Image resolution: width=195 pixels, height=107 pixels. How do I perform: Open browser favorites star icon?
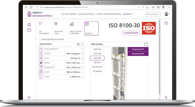pos(153,7)
